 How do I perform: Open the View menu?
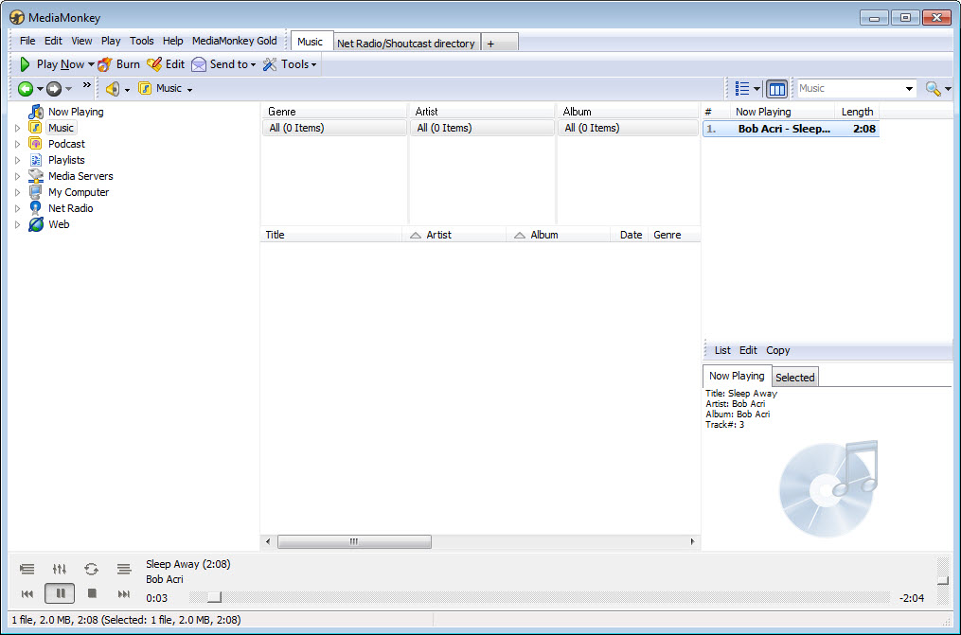point(81,41)
